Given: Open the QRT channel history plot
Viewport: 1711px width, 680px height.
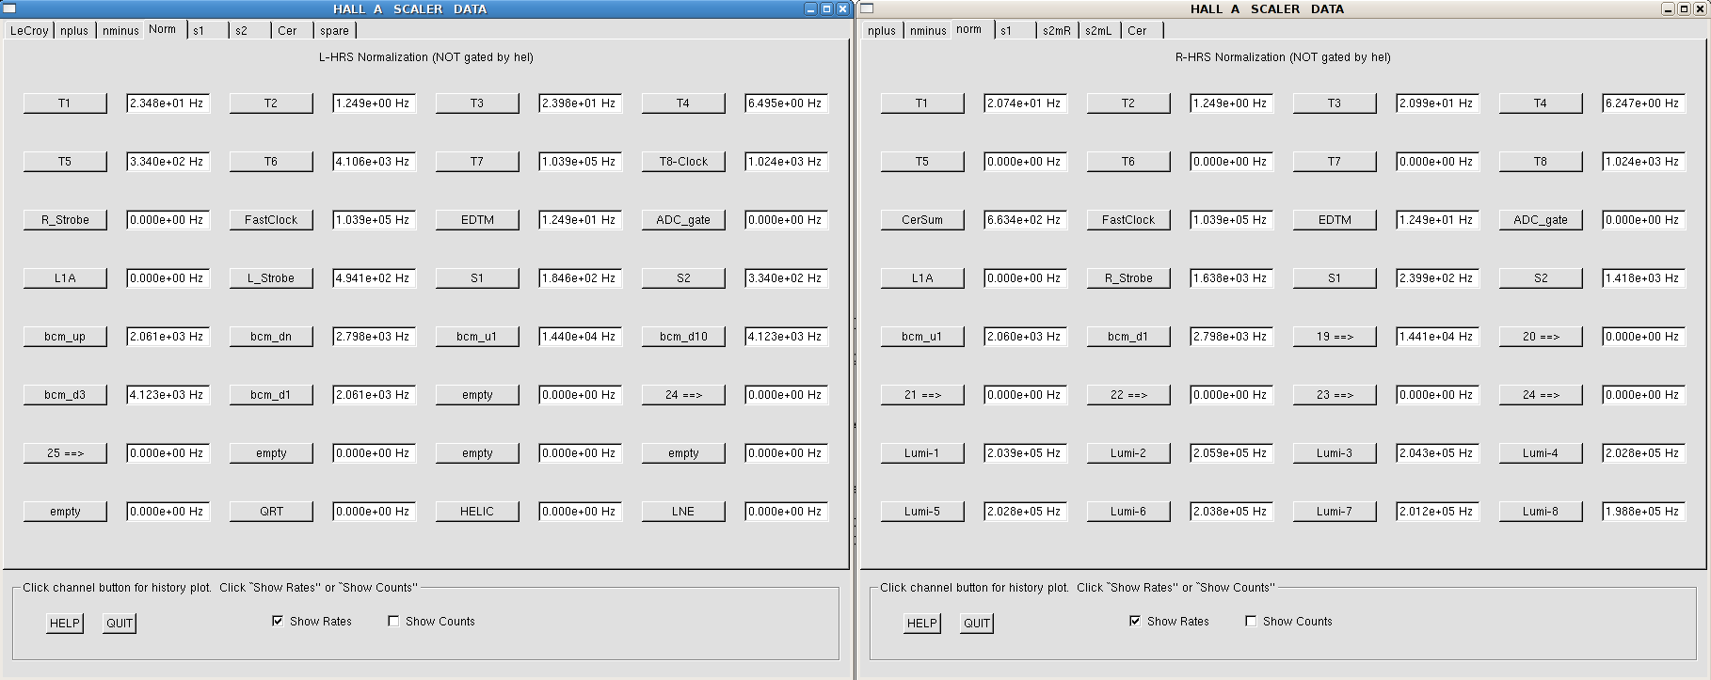Looking at the screenshot, I should [x=271, y=512].
